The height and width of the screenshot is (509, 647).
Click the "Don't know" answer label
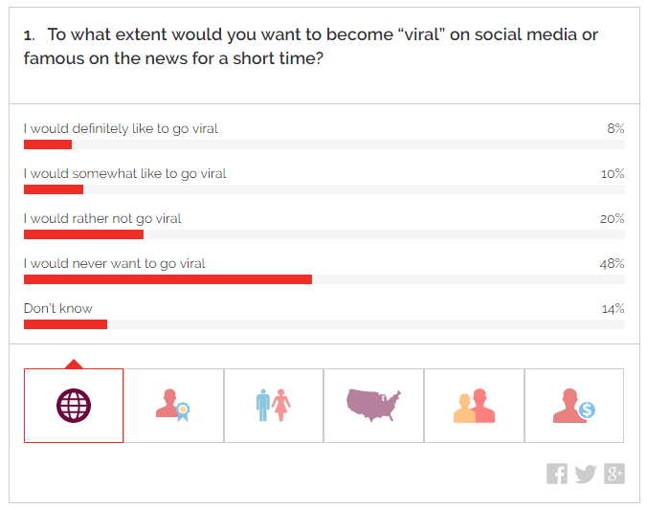click(58, 308)
